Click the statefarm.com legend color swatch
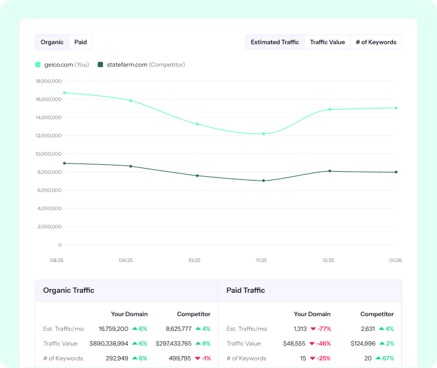 tap(100, 65)
